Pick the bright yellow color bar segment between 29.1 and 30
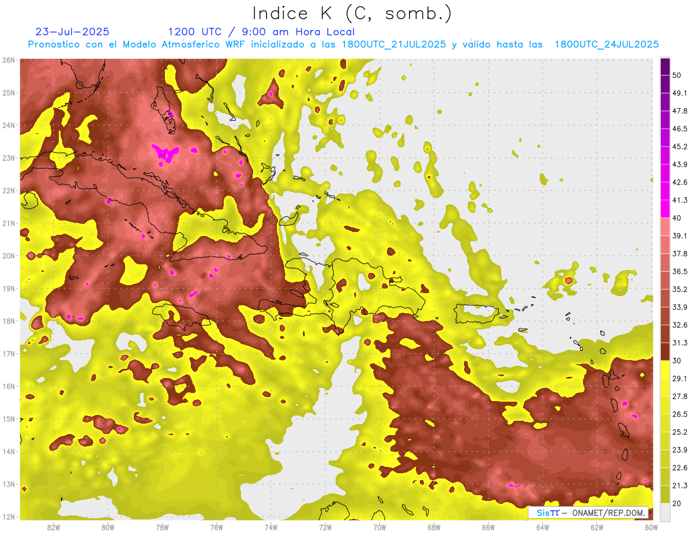 665,369
